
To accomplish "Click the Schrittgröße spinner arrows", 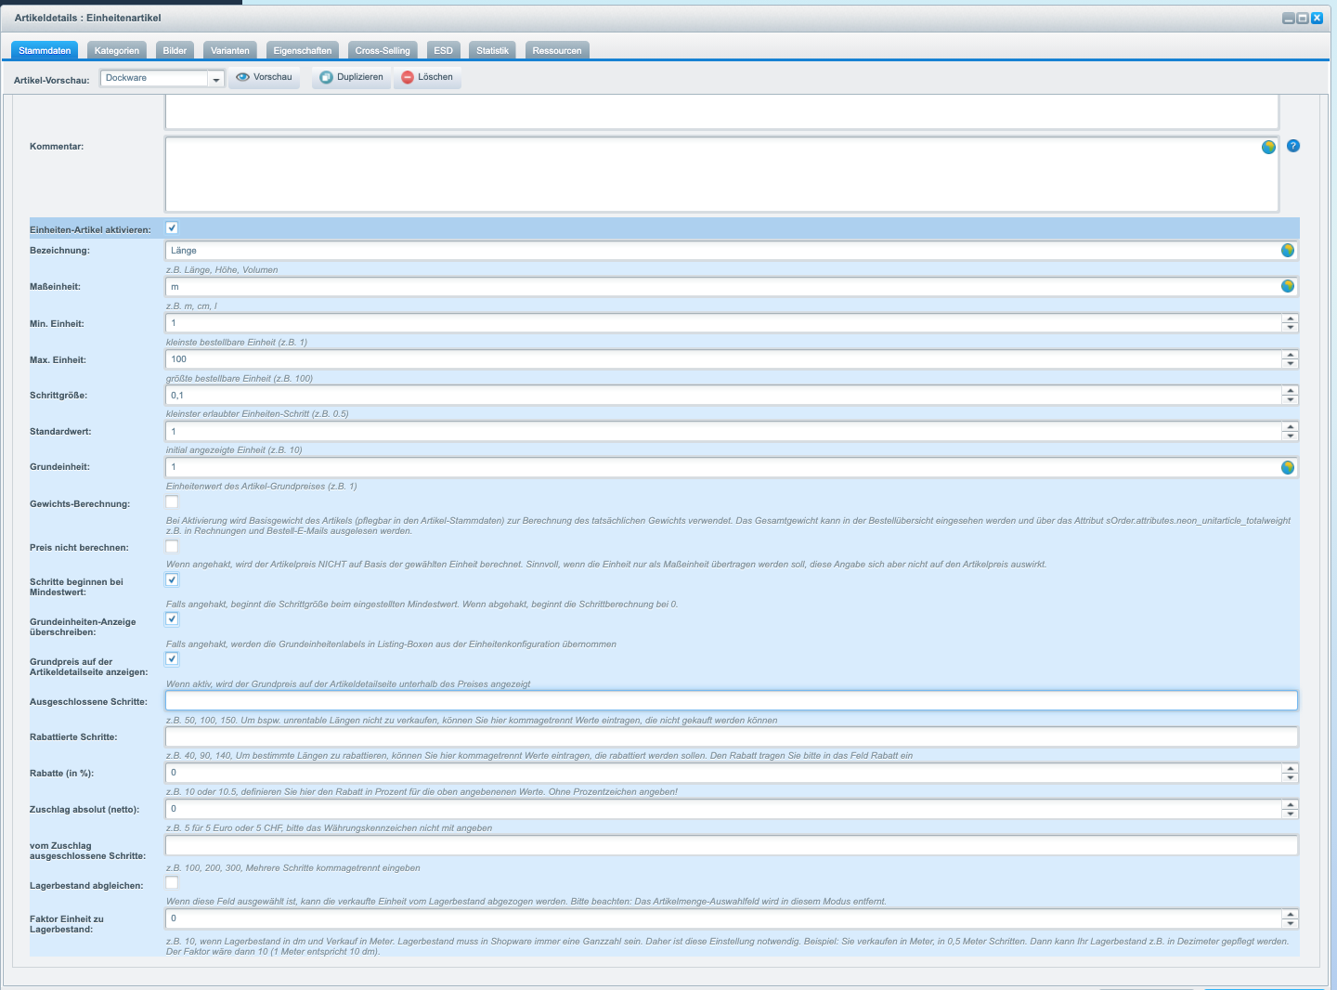I will 1290,396.
